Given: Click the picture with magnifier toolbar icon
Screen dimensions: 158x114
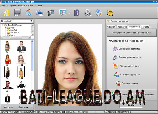Looking at the screenshot, I should tap(63, 13).
